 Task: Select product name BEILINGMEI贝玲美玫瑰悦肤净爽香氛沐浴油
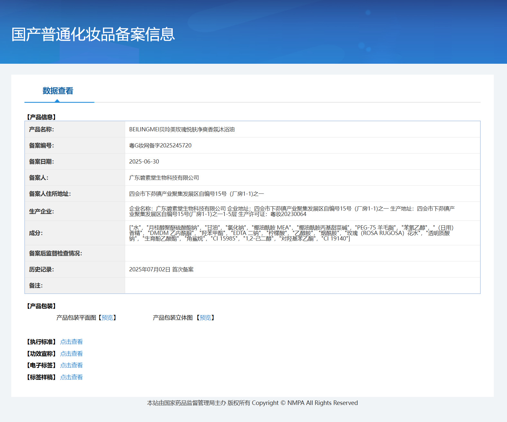(x=182, y=129)
